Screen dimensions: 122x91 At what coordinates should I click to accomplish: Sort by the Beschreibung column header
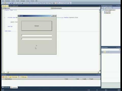point(35,79)
